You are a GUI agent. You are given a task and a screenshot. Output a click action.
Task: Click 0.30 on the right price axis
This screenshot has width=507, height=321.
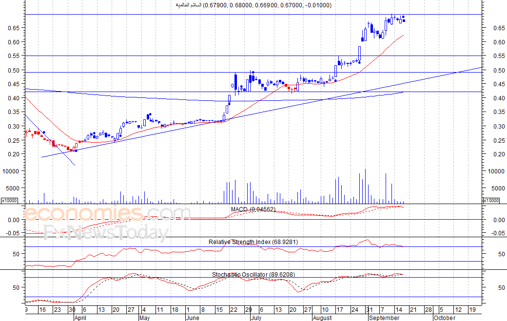pos(499,126)
